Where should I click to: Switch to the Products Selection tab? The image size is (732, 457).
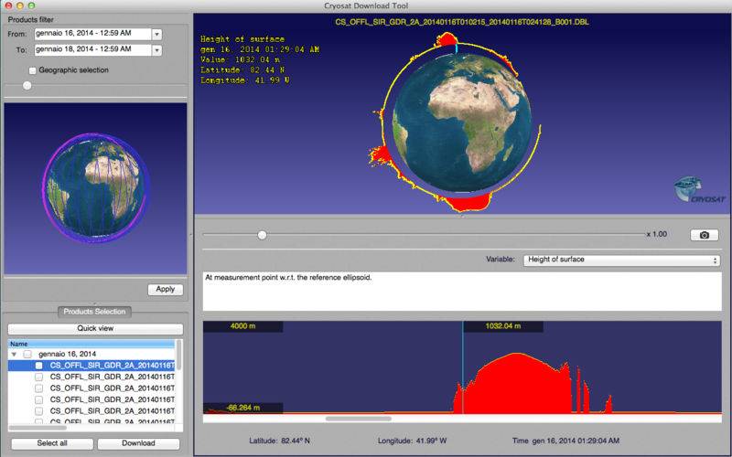click(95, 312)
